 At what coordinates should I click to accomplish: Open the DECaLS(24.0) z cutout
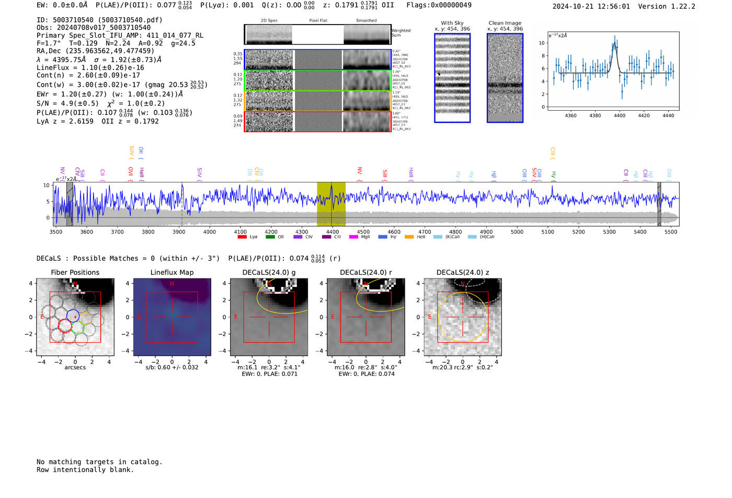[x=463, y=317]
